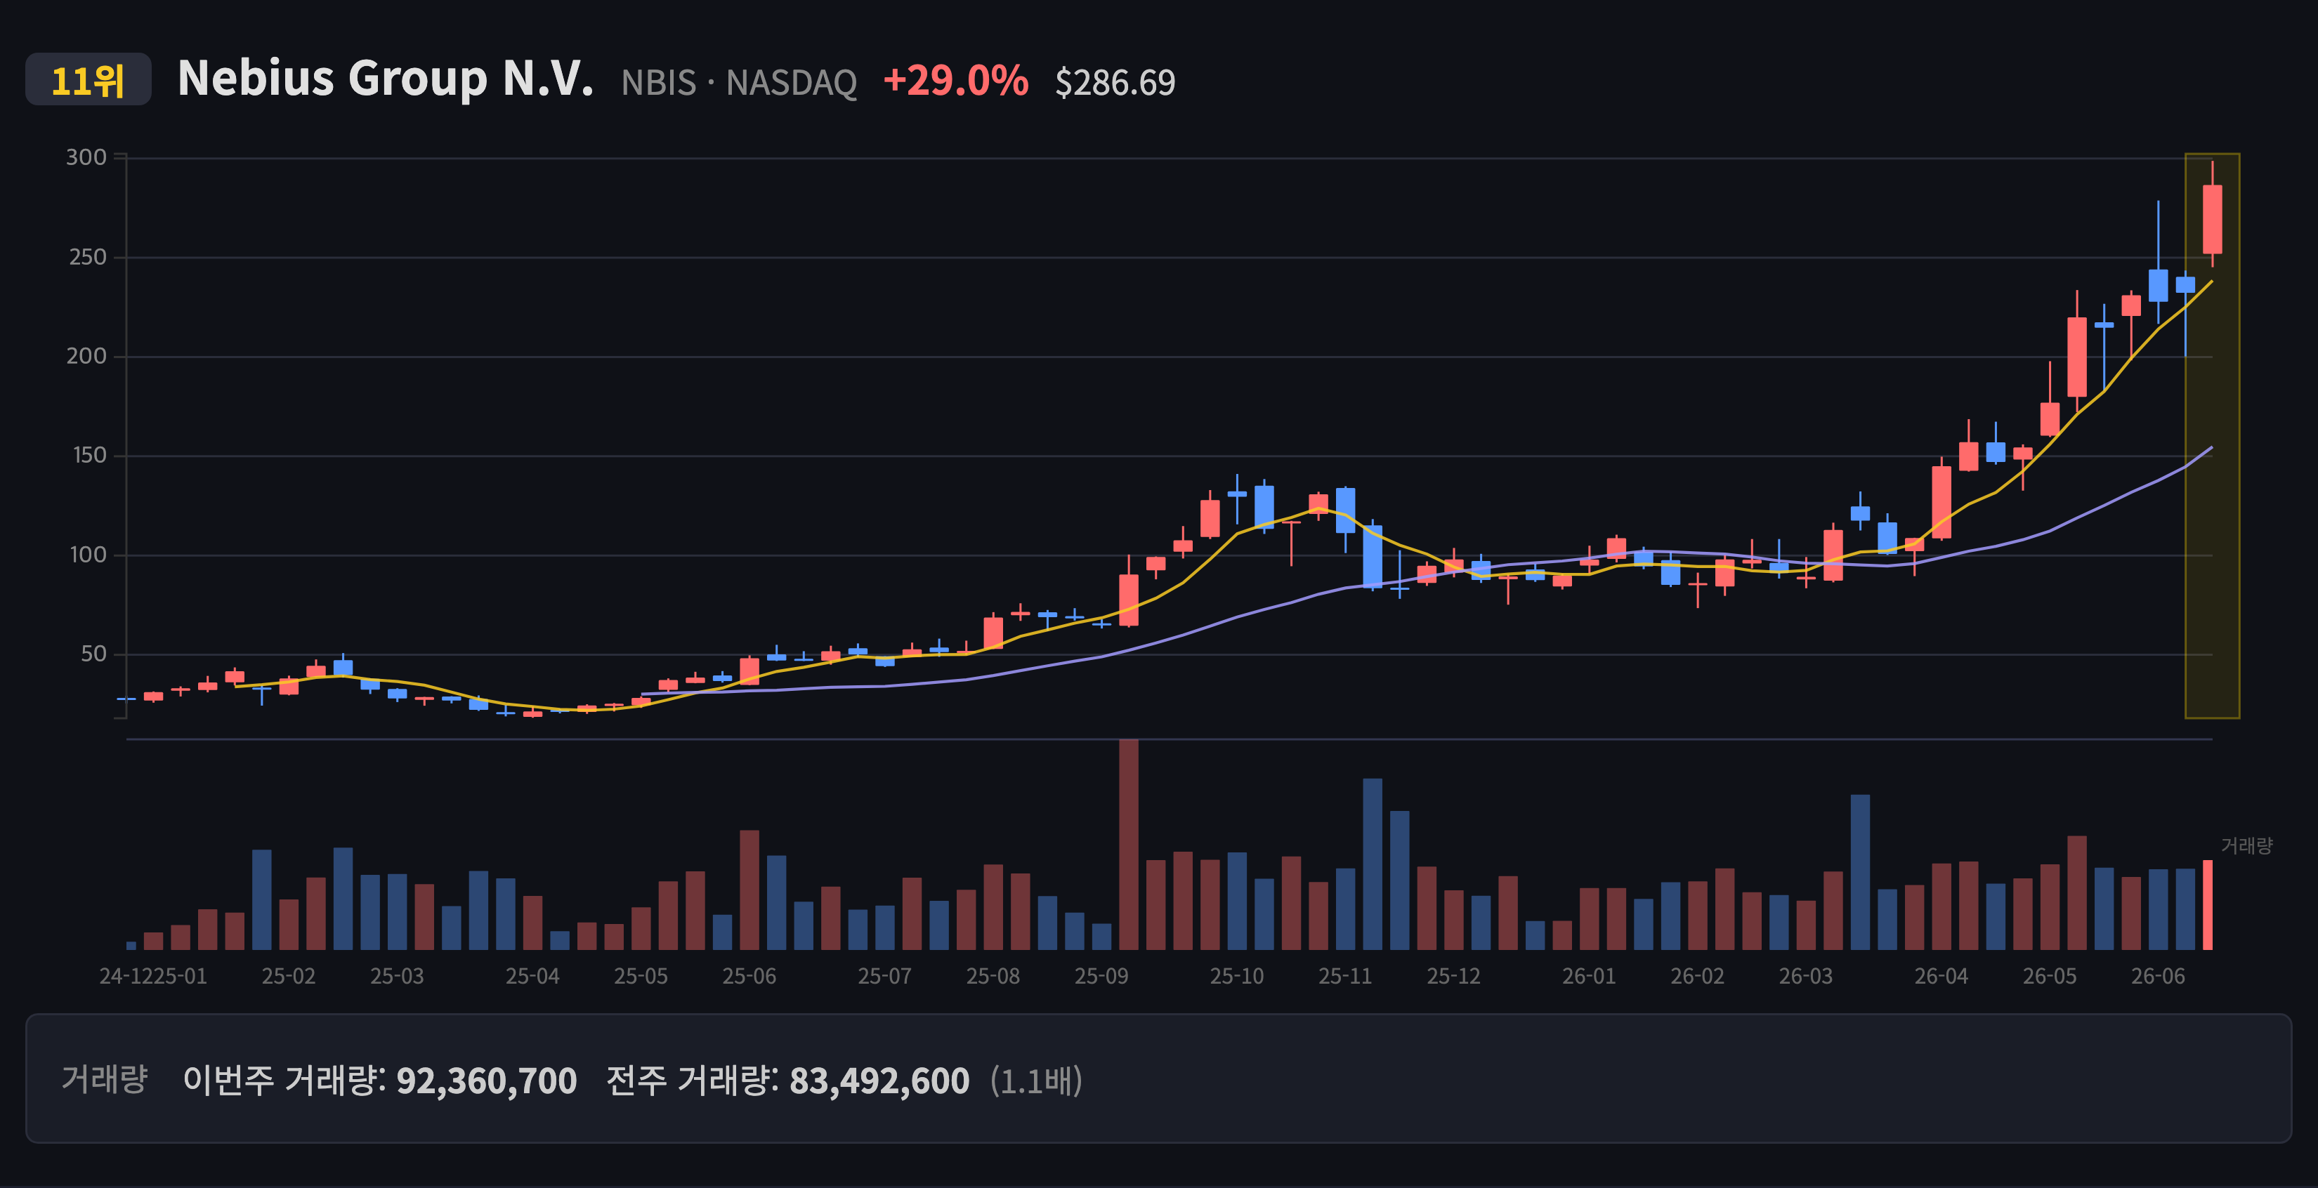This screenshot has height=1188, width=2318.
Task: Click the 25-09 date axis label
Action: [x=1101, y=976]
